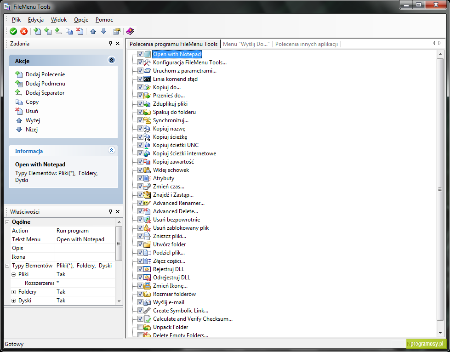Click the command list vertical scrollbar

(440, 189)
